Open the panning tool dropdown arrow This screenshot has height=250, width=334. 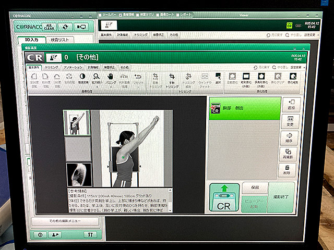click(111, 87)
